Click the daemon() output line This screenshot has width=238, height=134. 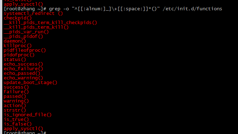coord(15,41)
